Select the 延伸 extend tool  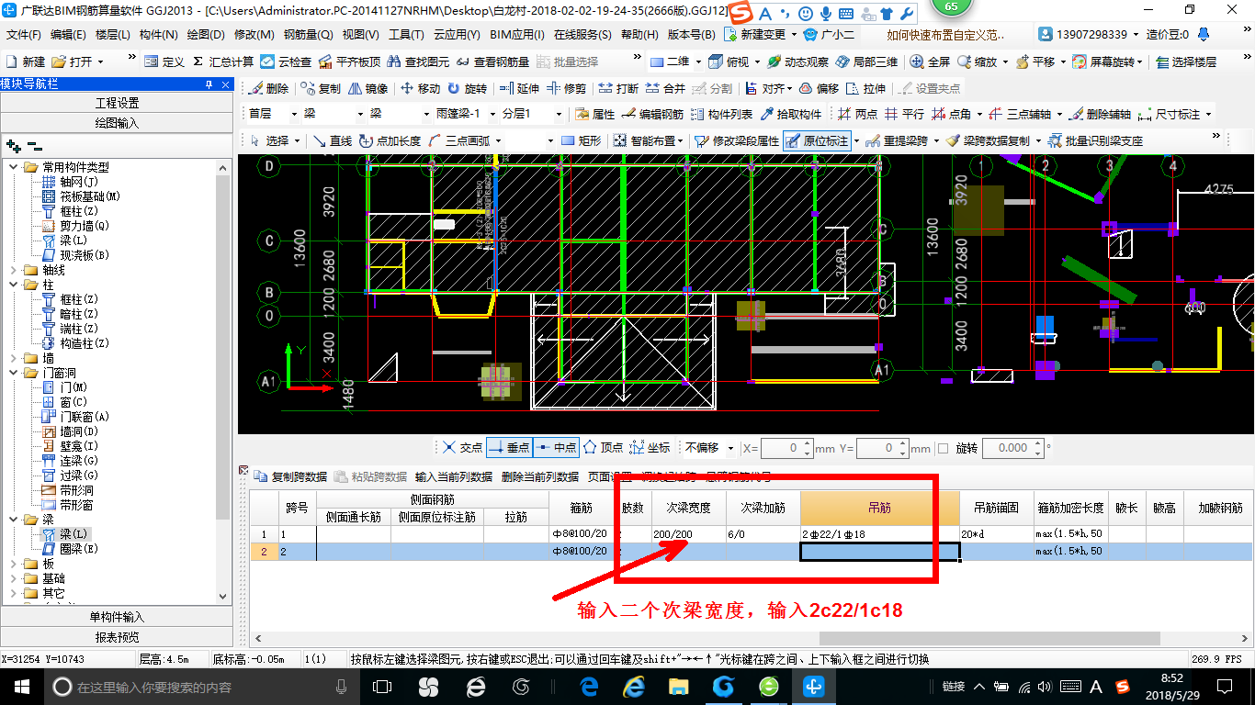(x=519, y=88)
